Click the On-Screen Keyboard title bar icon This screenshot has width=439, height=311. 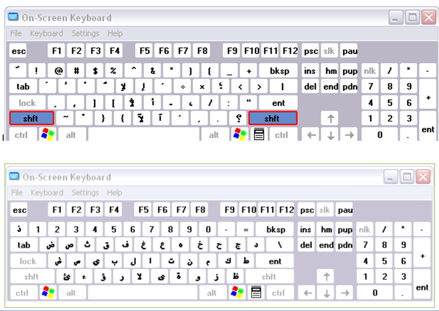(x=13, y=18)
